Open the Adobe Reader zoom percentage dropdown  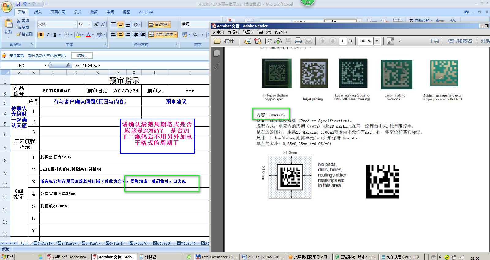pyautogui.click(x=377, y=41)
